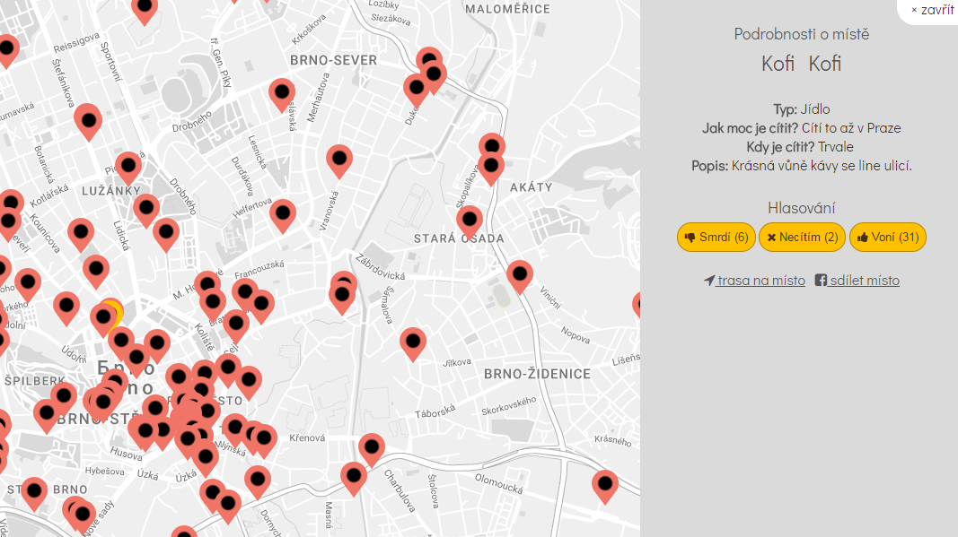
Task: Select the front pin of pair northwest of AKÁTY
Action: click(x=490, y=169)
